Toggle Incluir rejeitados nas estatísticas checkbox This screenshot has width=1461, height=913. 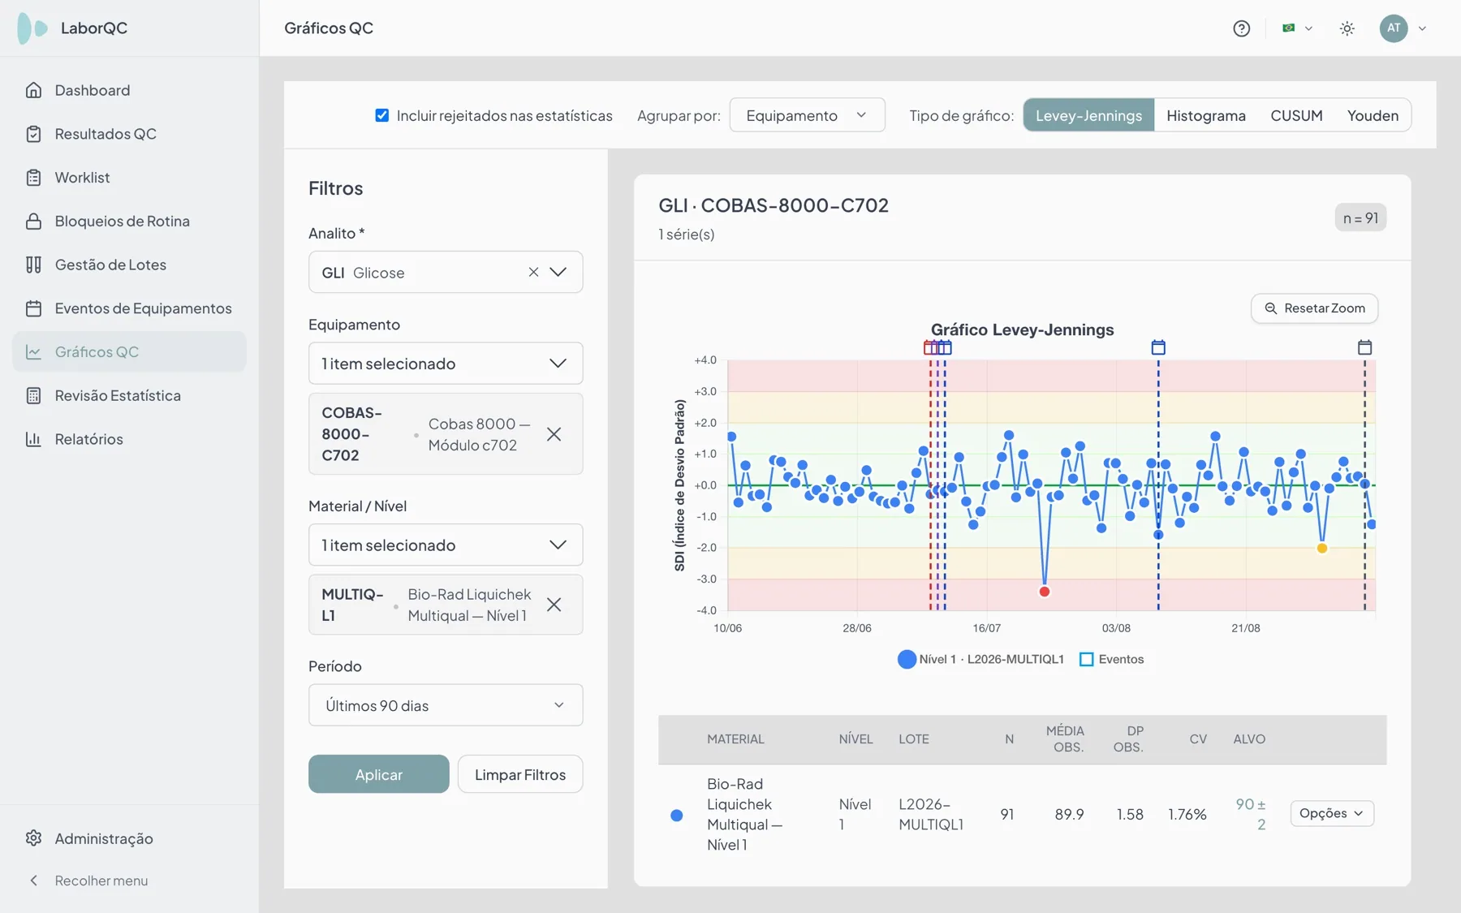(382, 115)
